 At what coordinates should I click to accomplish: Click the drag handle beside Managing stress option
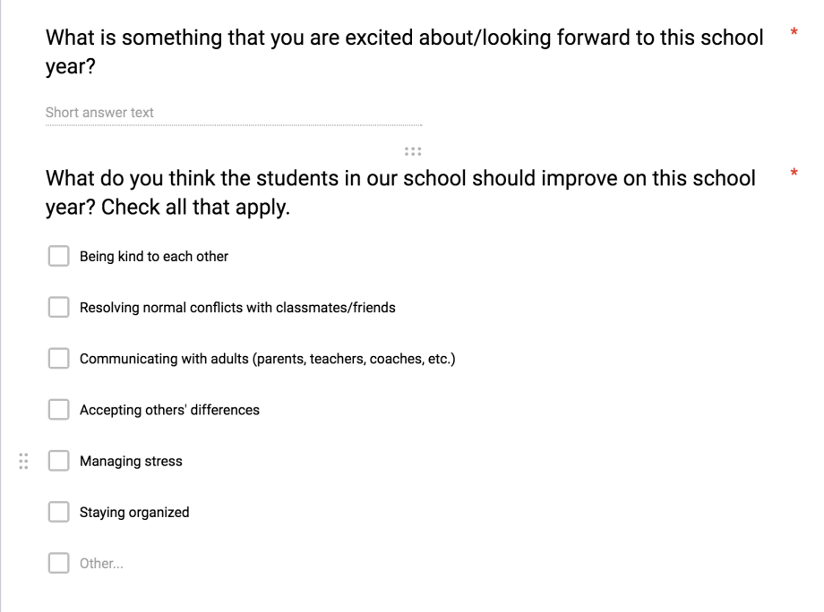tap(24, 461)
